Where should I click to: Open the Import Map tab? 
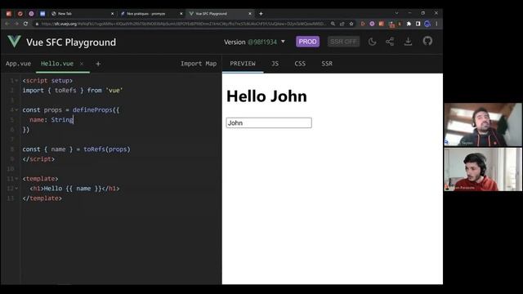pyautogui.click(x=199, y=64)
